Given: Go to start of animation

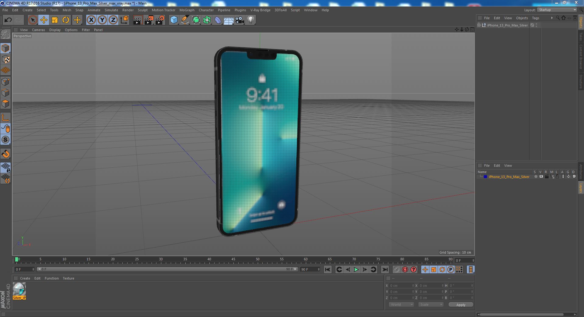Looking at the screenshot, I should tap(327, 269).
